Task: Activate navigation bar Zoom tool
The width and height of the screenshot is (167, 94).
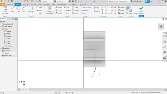Action: click(165, 47)
